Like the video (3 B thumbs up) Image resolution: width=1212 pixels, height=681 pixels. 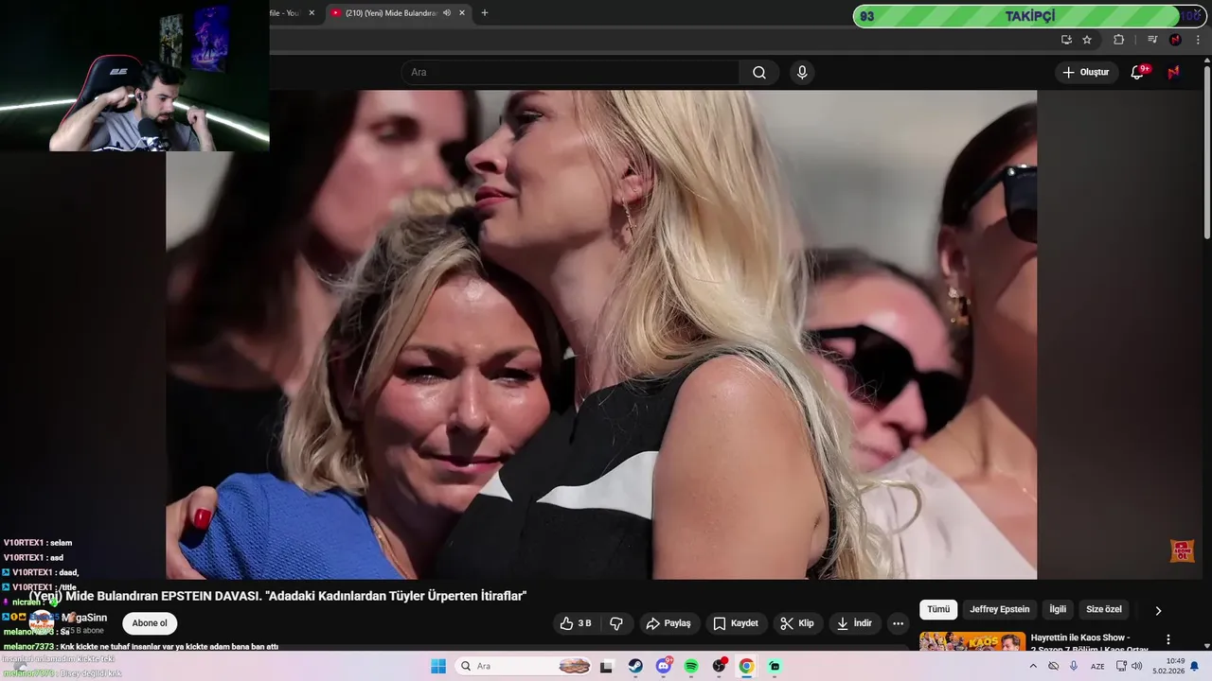pyautogui.click(x=576, y=623)
